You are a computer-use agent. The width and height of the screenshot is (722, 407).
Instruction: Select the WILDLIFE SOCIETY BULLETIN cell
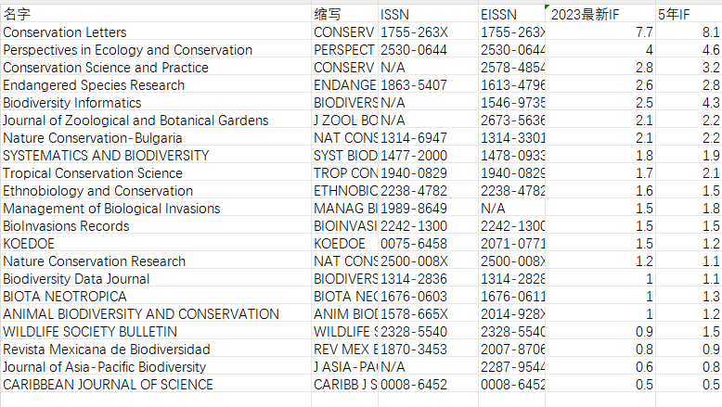(156, 332)
